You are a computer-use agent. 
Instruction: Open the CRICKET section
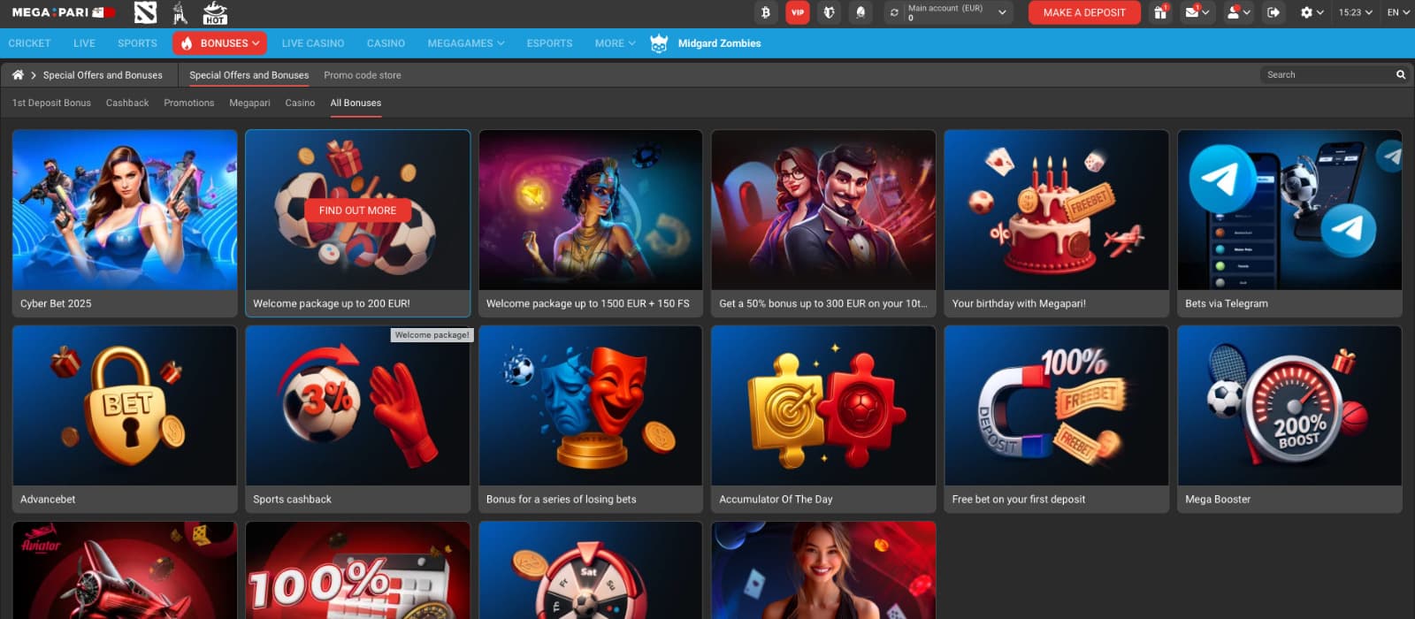[x=29, y=43]
